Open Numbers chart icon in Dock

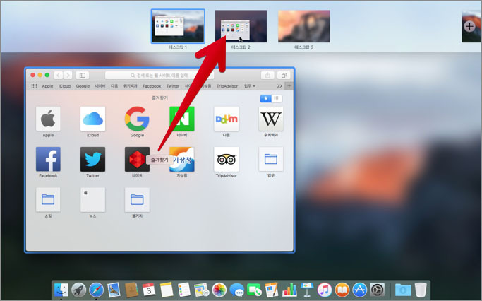click(x=289, y=290)
